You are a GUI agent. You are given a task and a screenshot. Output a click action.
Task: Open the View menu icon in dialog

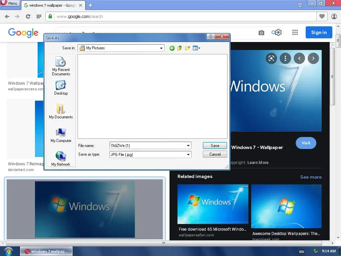coord(196,48)
